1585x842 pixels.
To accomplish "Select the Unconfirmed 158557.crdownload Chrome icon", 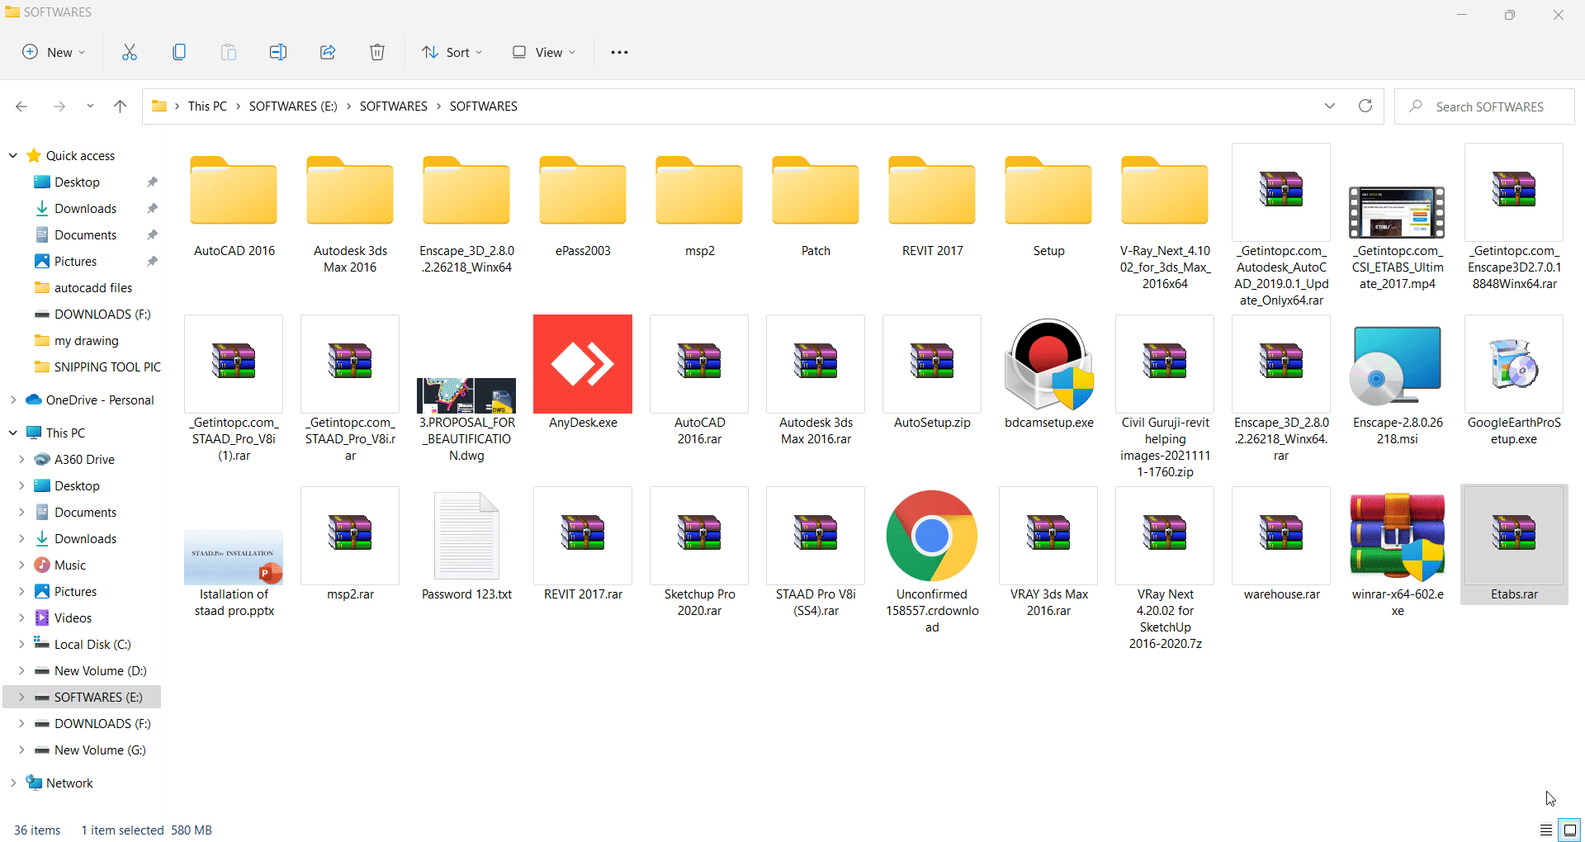I will coord(932,536).
